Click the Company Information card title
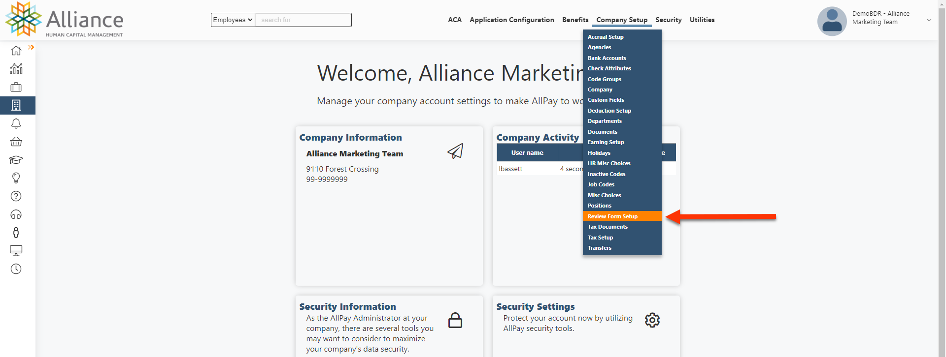Viewport: 946px width, 357px height. [x=350, y=138]
